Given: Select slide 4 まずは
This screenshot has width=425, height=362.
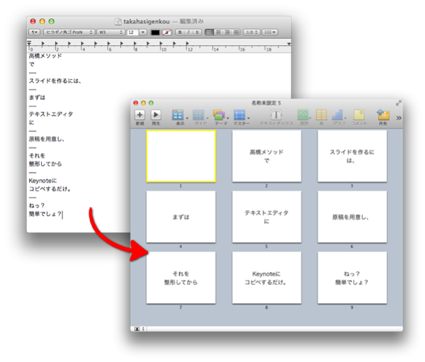Looking at the screenshot, I should click(x=181, y=217).
